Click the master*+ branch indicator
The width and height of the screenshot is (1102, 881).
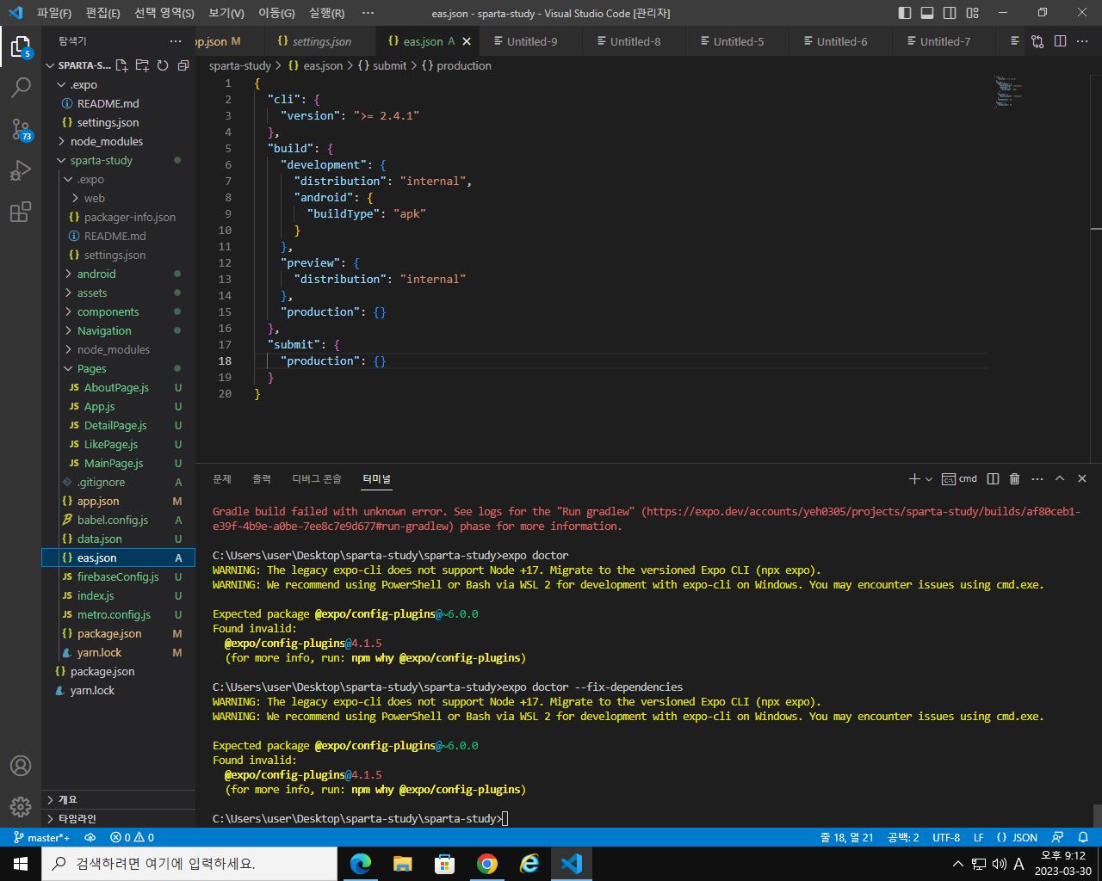(x=42, y=837)
